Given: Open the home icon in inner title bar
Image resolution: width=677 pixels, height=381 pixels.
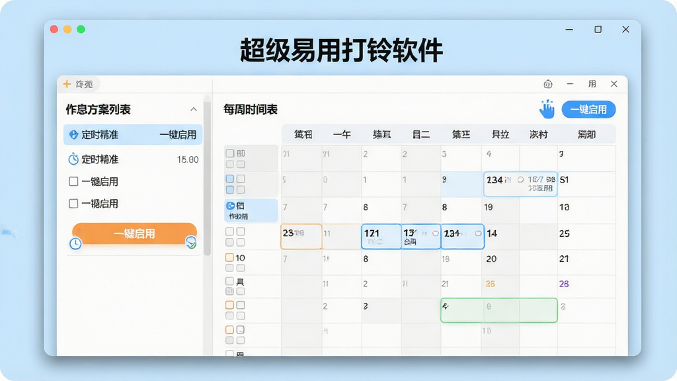Looking at the screenshot, I should (548, 84).
